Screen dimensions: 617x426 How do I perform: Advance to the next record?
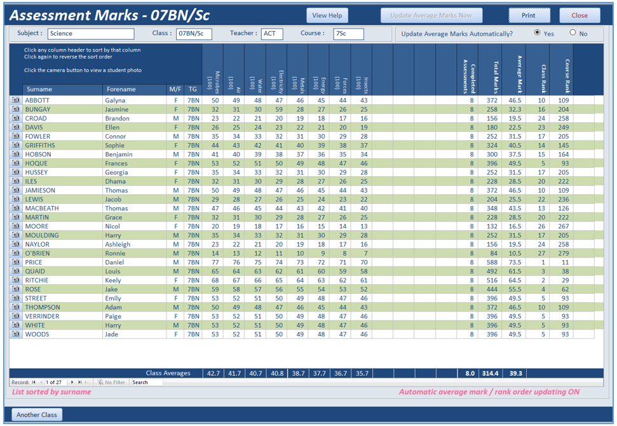pyautogui.click(x=72, y=382)
